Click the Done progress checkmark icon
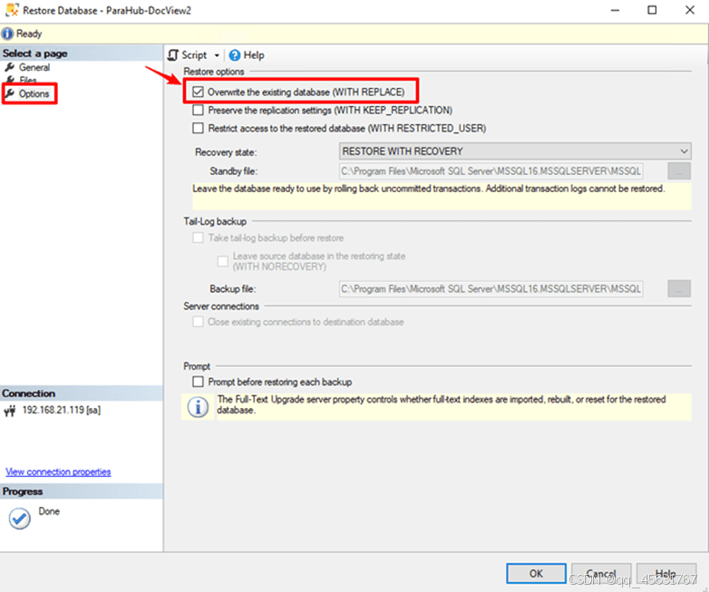 pos(19,518)
